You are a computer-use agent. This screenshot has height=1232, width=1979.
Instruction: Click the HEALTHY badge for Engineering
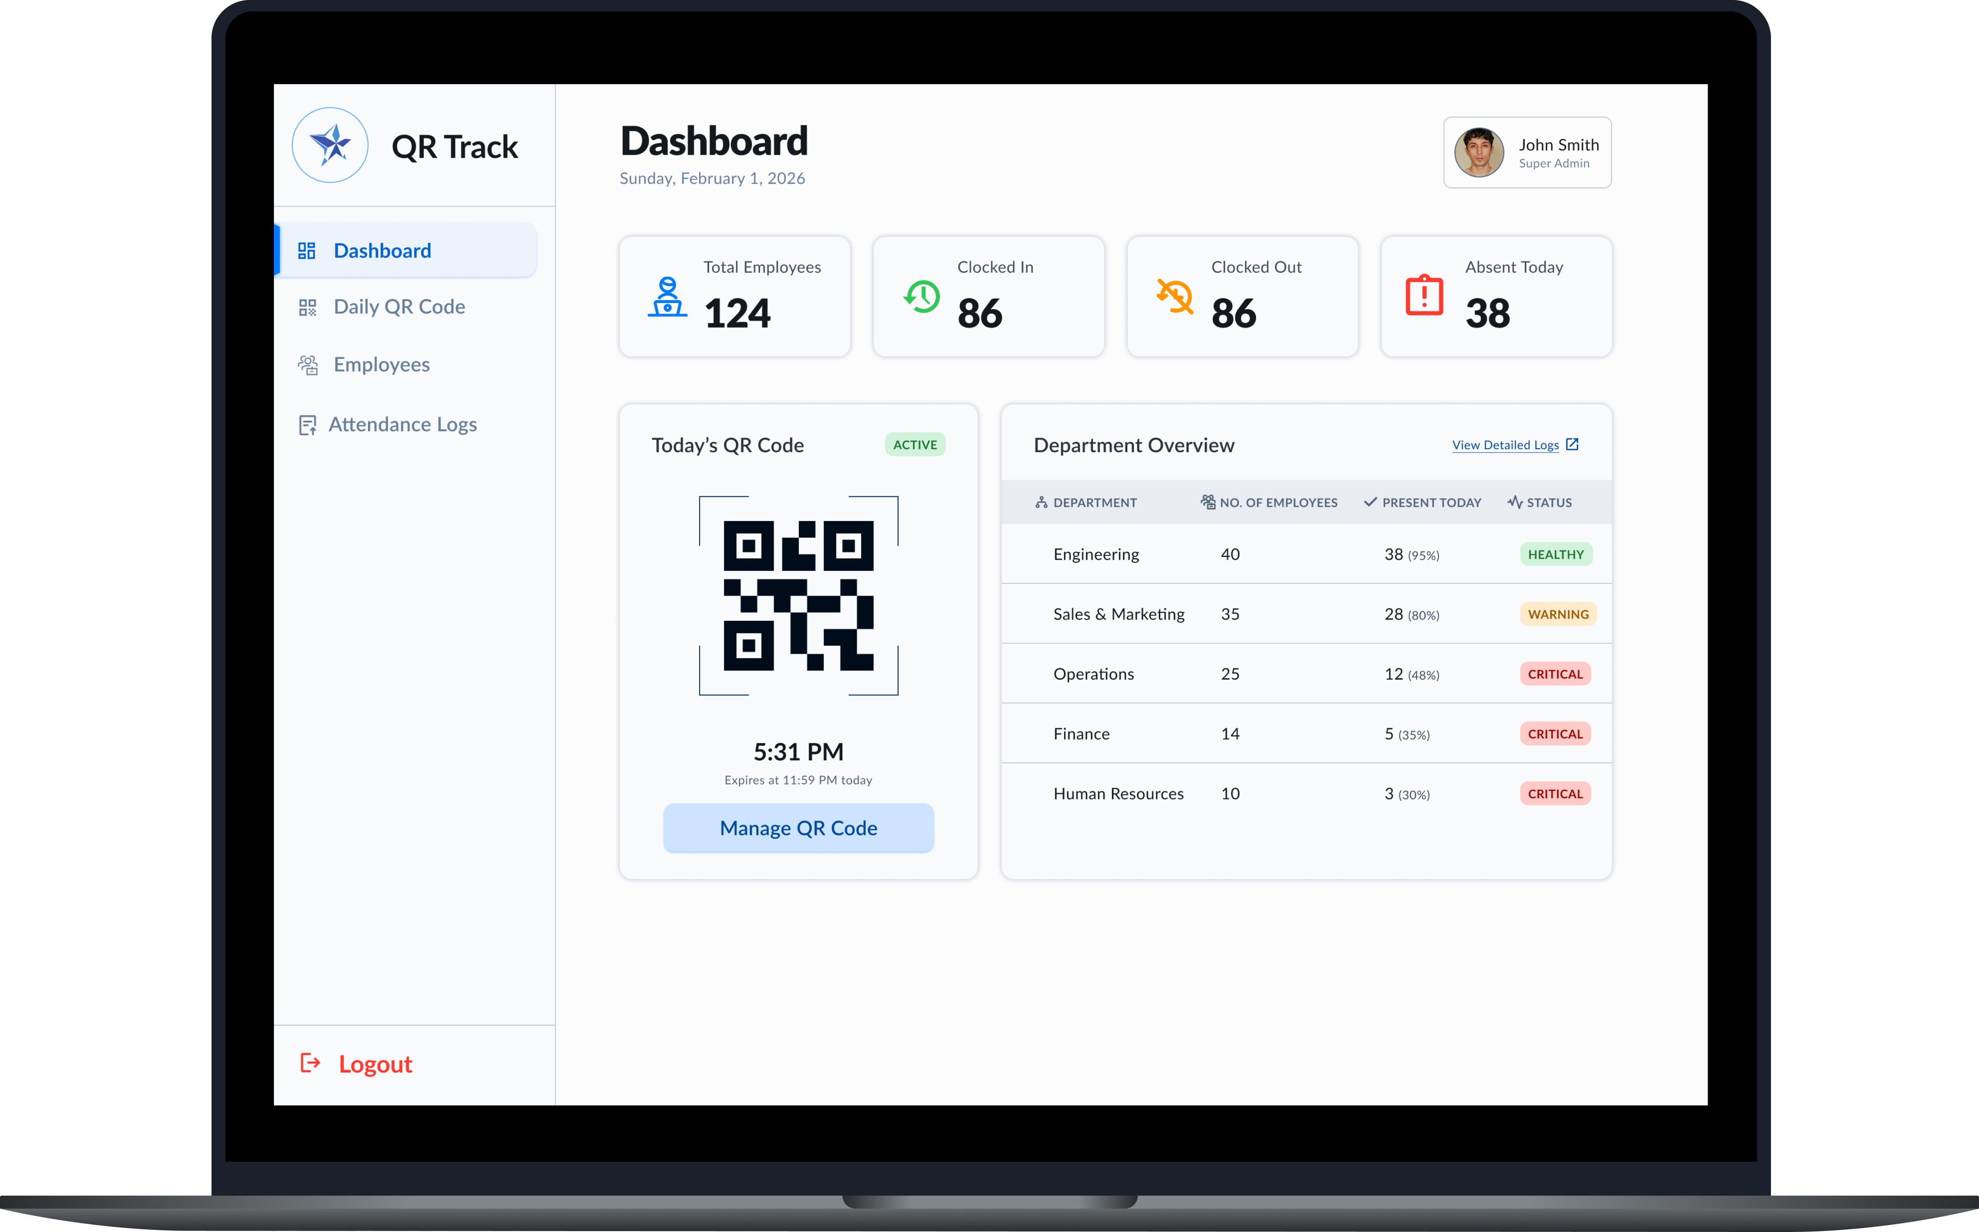click(1556, 554)
